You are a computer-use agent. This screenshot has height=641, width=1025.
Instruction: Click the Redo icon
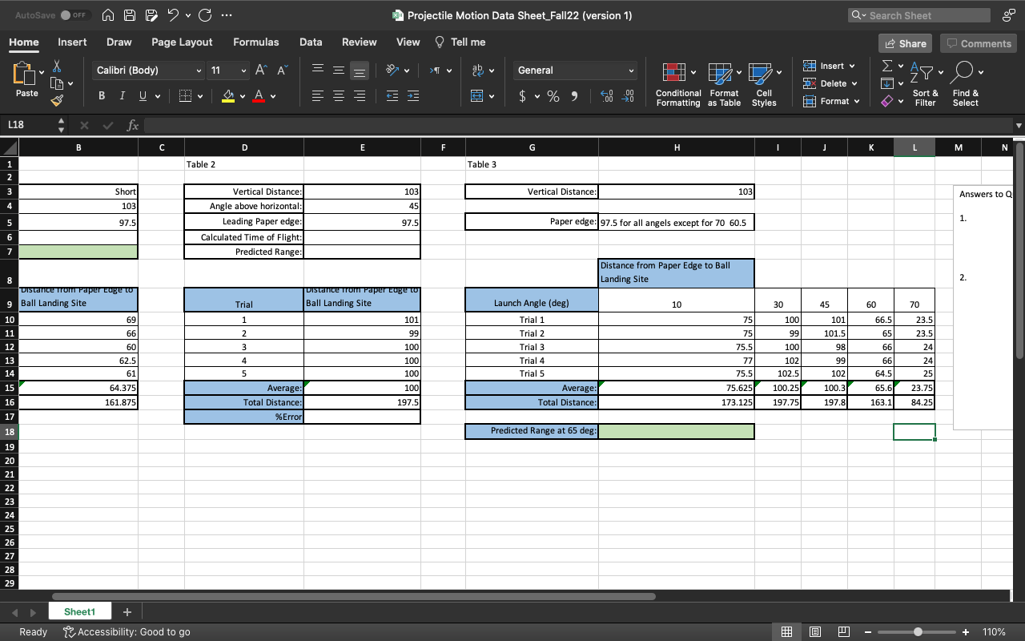205,15
